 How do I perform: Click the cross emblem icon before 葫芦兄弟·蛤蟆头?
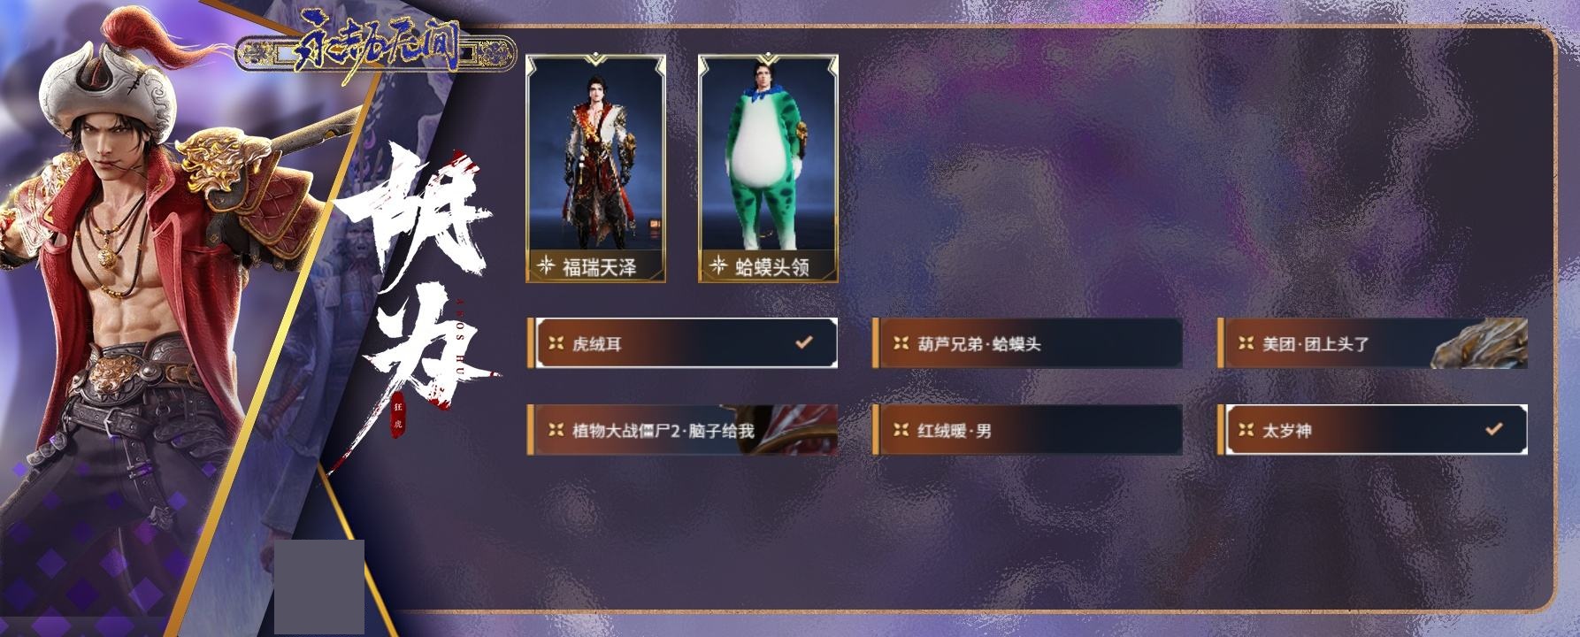(901, 343)
